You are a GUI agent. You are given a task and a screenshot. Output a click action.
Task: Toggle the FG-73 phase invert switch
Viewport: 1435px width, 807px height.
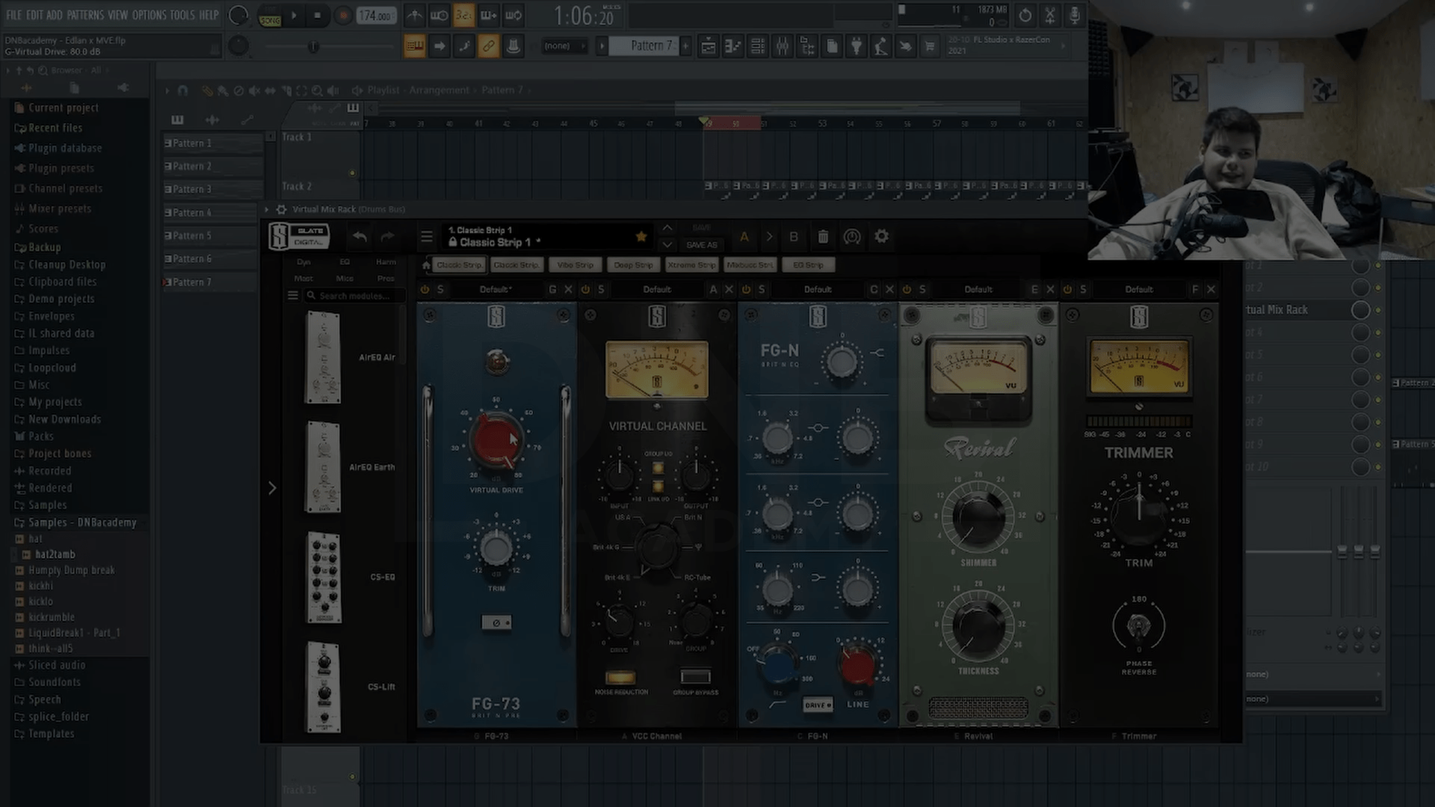(x=496, y=622)
